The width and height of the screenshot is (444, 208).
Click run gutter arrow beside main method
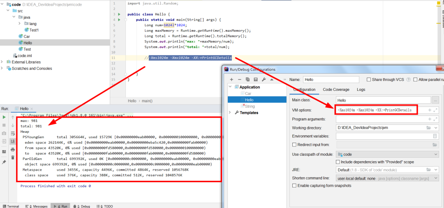tap(119, 20)
